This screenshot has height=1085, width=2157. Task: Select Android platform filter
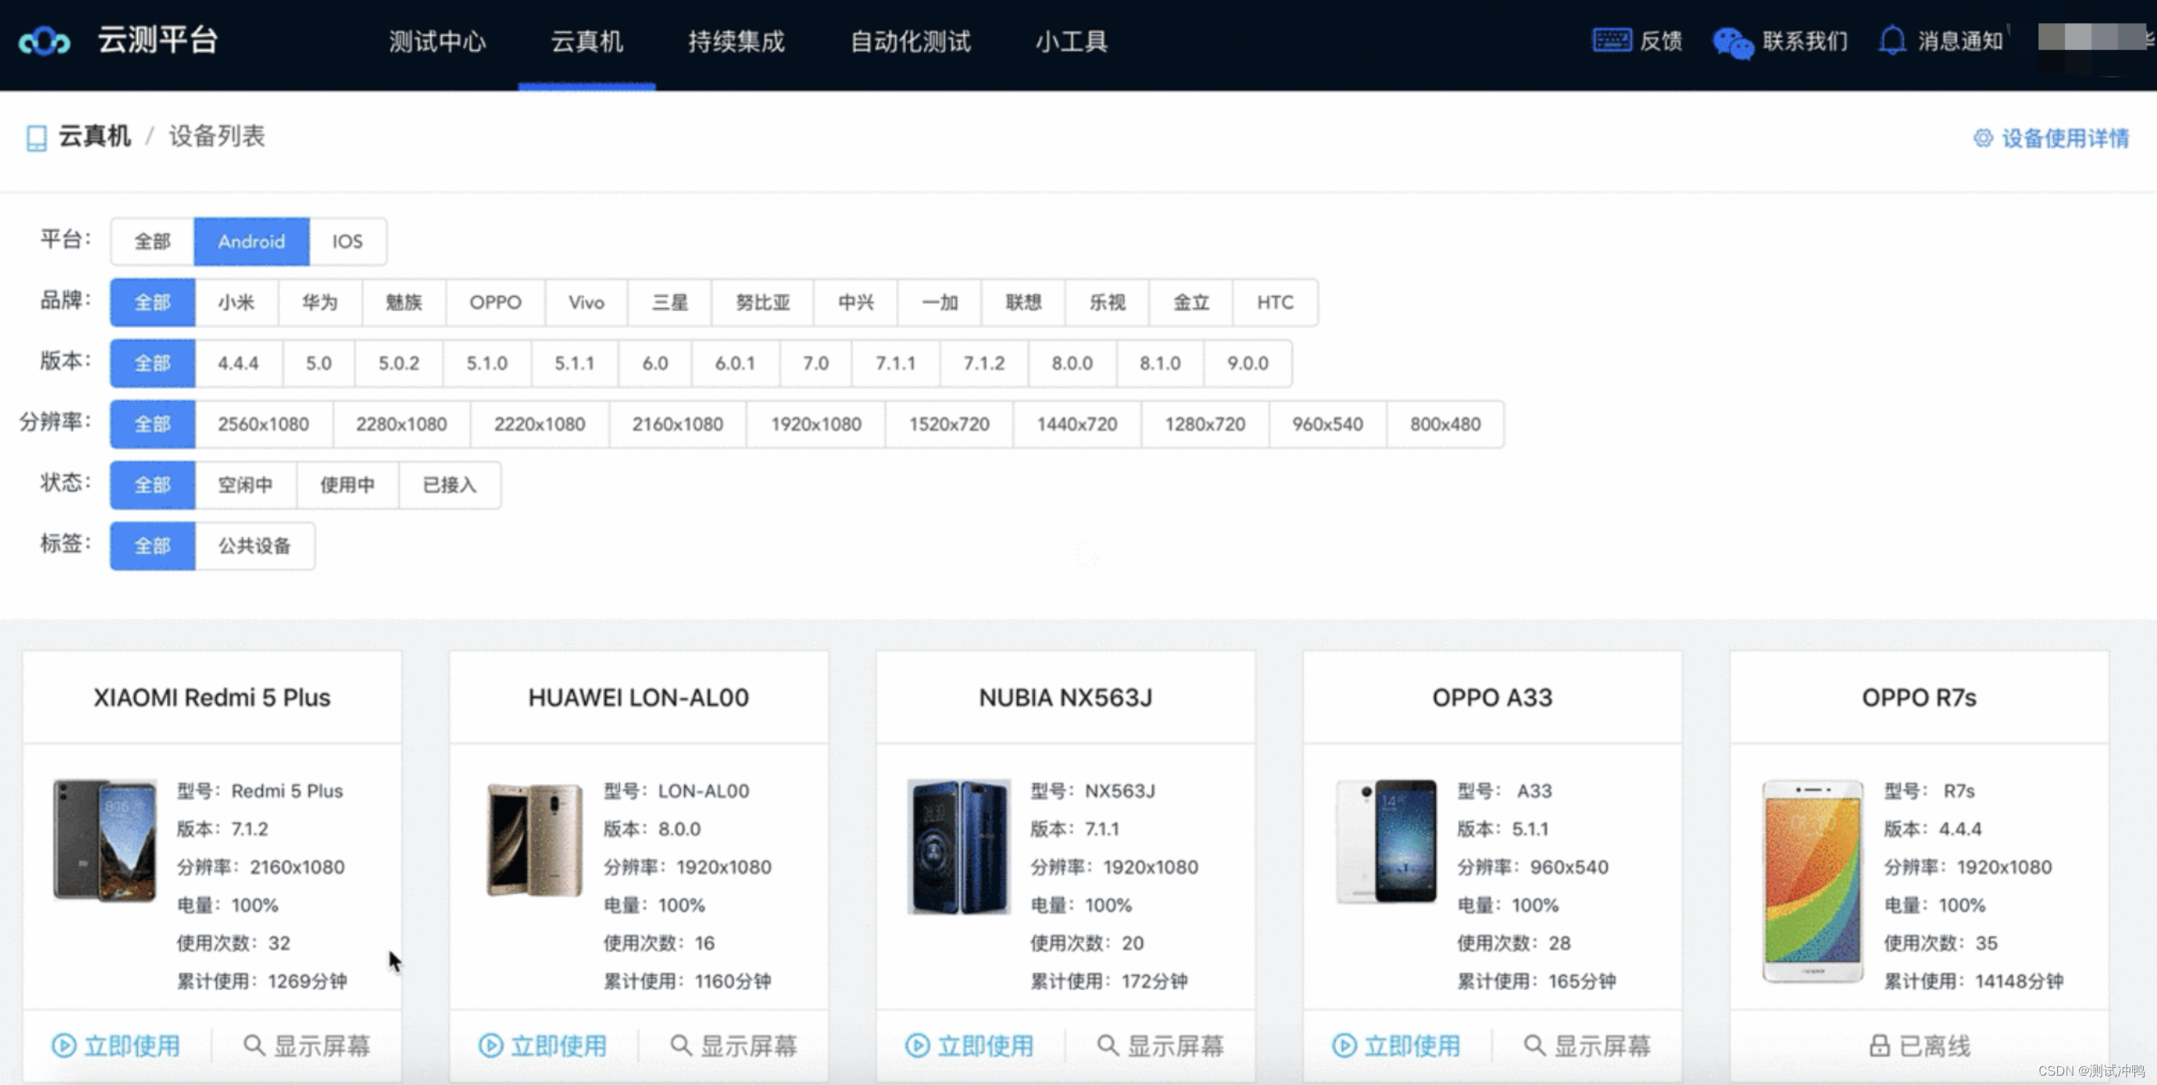[251, 241]
